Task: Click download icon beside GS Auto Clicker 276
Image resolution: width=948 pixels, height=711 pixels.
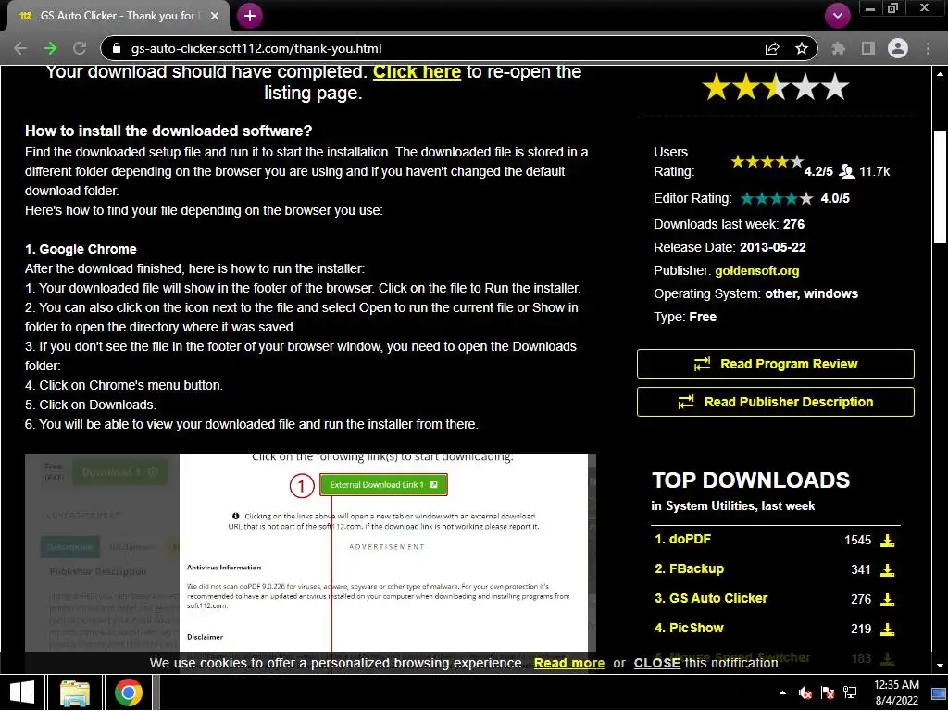Action: 887,599
